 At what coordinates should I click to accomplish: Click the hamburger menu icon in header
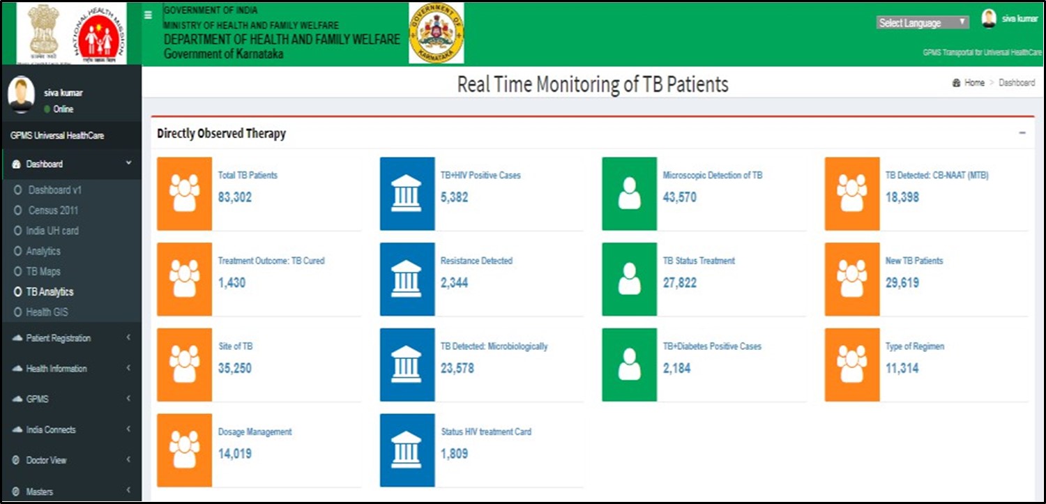(x=148, y=14)
